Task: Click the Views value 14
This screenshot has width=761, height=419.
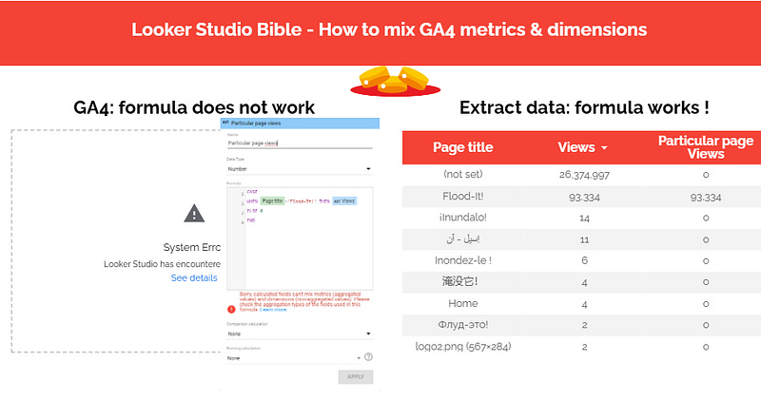Action: pos(584,219)
